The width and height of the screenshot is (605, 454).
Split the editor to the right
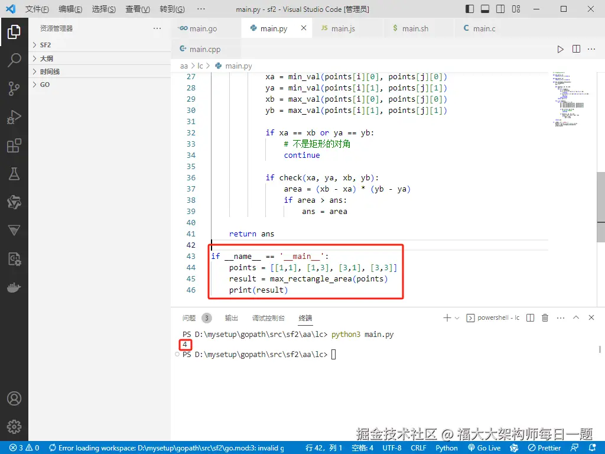(x=576, y=49)
